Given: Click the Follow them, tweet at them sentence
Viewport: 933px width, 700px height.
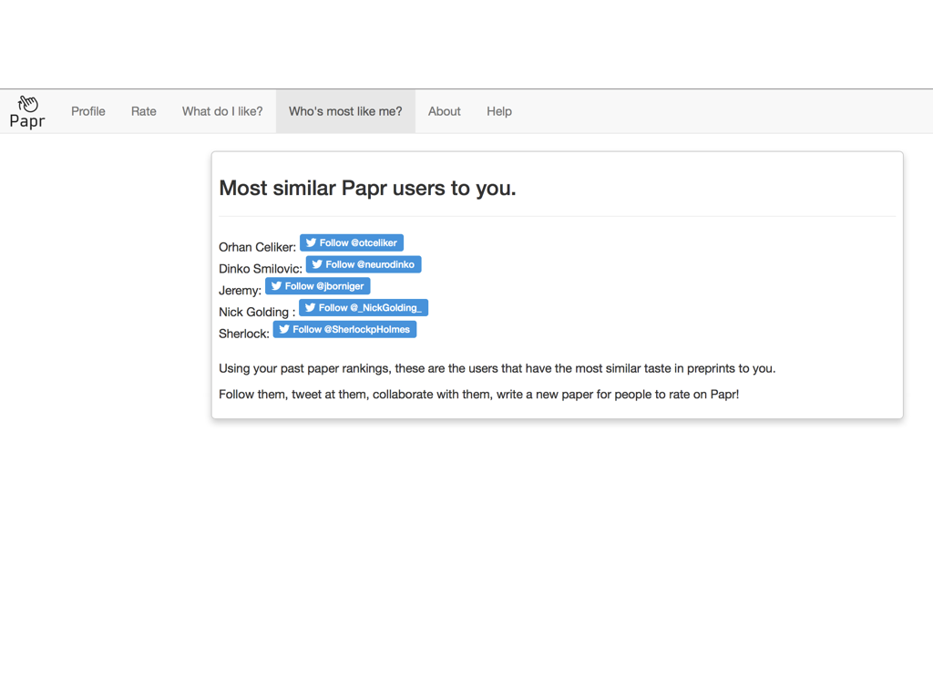Looking at the screenshot, I should (478, 394).
